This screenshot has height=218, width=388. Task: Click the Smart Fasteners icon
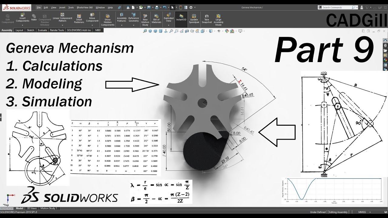tap(79, 16)
